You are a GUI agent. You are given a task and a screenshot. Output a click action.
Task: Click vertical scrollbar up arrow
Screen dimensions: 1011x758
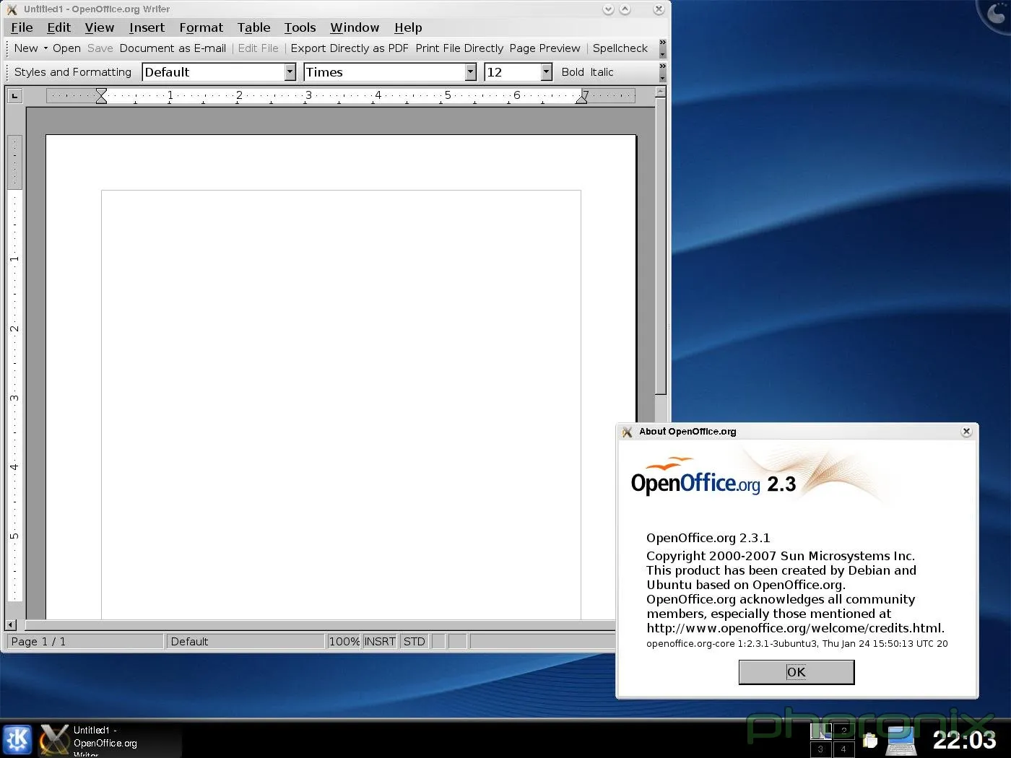pyautogui.click(x=660, y=92)
